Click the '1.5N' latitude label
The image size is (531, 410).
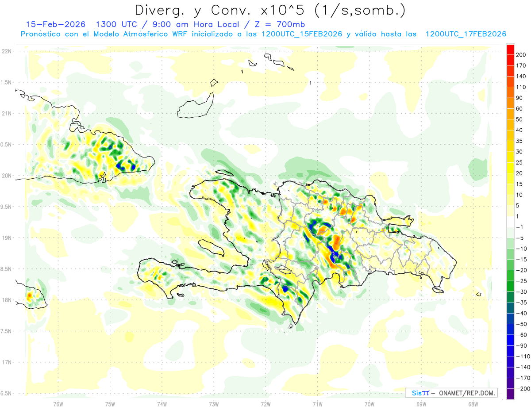click(x=6, y=82)
